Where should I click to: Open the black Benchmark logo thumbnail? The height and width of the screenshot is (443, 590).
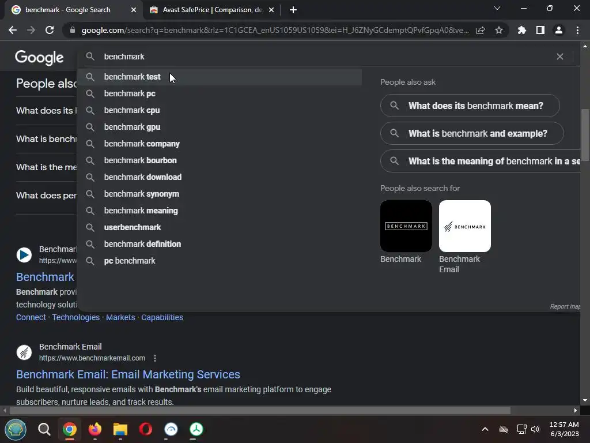tap(406, 226)
